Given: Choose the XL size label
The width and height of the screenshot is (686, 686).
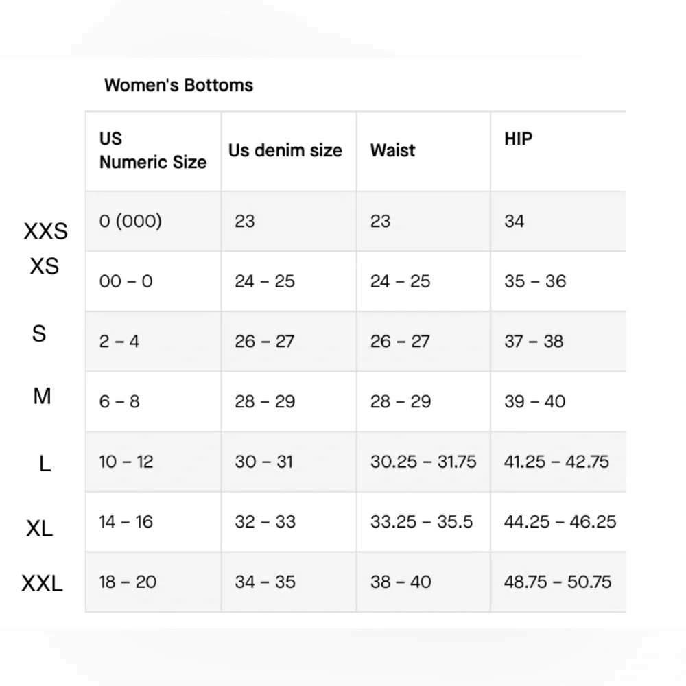Looking at the screenshot, I should pos(39,528).
